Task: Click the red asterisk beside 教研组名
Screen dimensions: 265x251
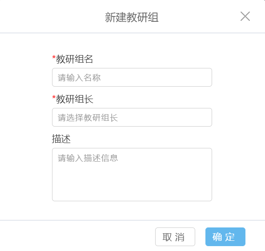Action: click(x=54, y=58)
